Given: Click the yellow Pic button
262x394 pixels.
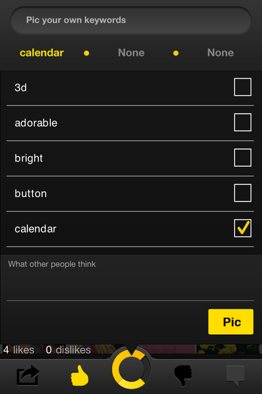Looking at the screenshot, I should coord(231,322).
